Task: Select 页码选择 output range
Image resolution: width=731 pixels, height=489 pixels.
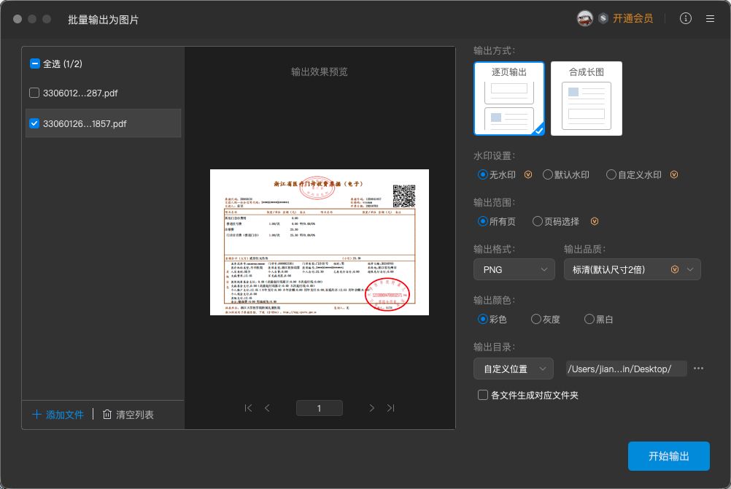Action: (x=538, y=221)
